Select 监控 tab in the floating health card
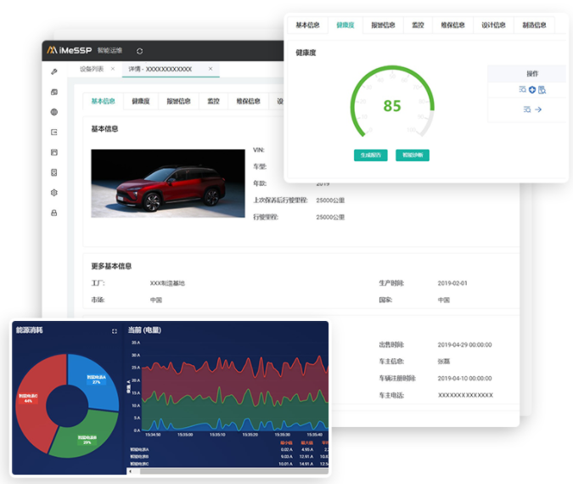 tap(418, 25)
